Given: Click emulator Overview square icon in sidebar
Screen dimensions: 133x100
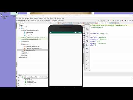Looking at the screenshot, I should coord(87,64).
